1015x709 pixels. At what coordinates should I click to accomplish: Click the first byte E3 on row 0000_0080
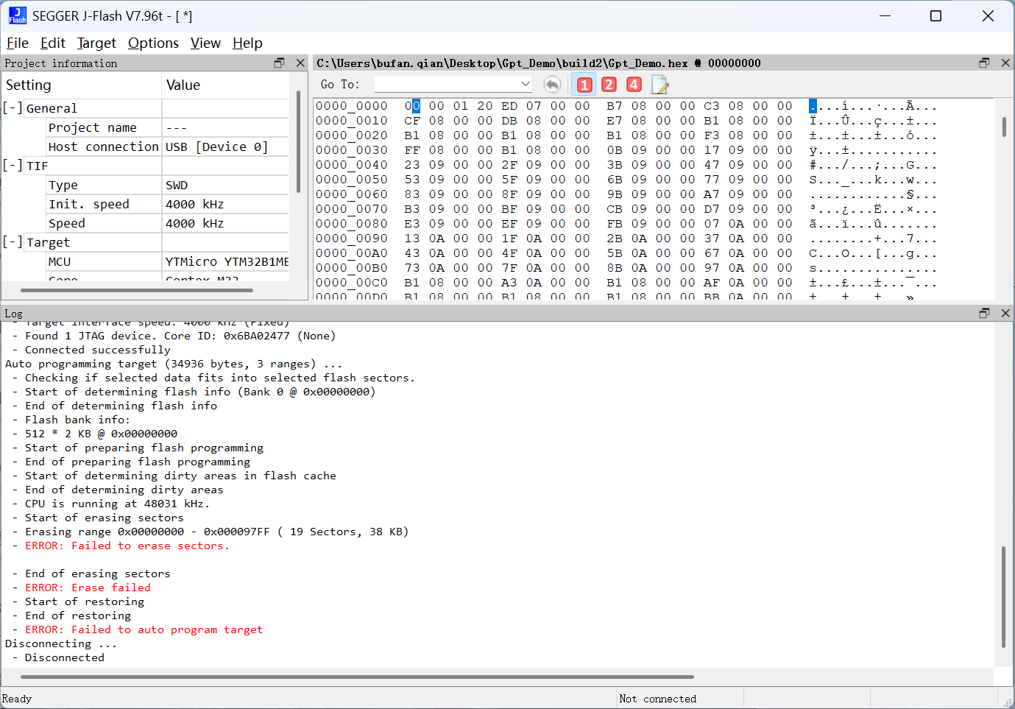coord(412,224)
